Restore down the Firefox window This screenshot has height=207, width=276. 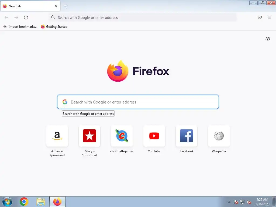(x=262, y=3)
